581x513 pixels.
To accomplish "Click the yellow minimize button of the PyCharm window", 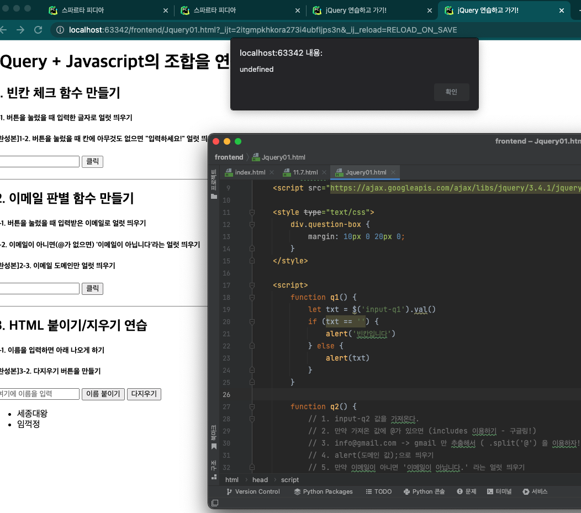I will [227, 141].
